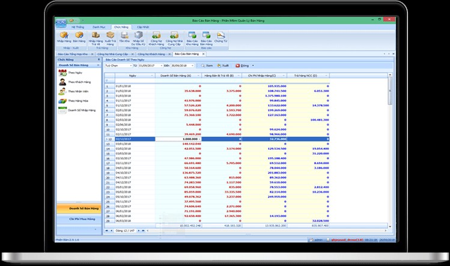Click the application logo button

[61, 23]
